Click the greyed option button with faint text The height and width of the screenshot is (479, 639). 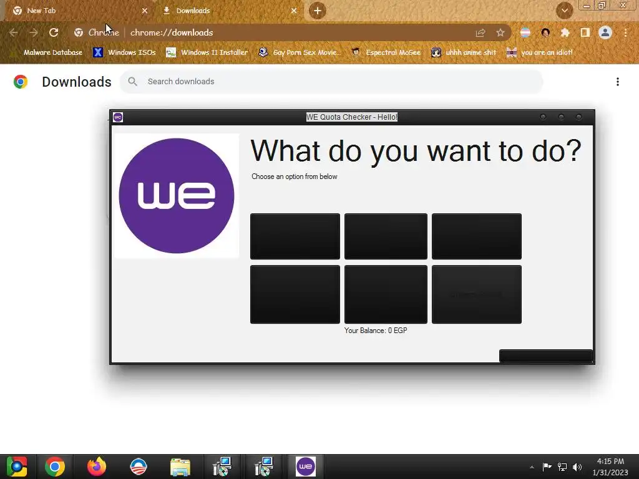[x=476, y=294]
